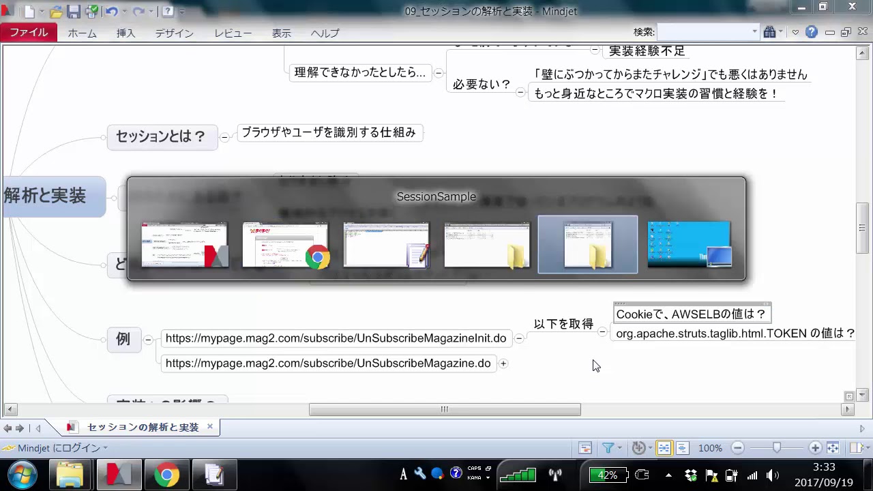Toggle the map view button in status bar

664,448
